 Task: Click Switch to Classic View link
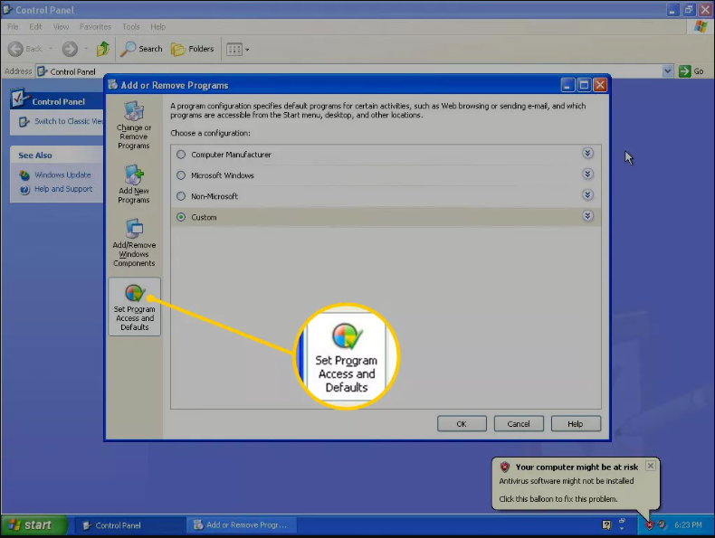pos(69,121)
